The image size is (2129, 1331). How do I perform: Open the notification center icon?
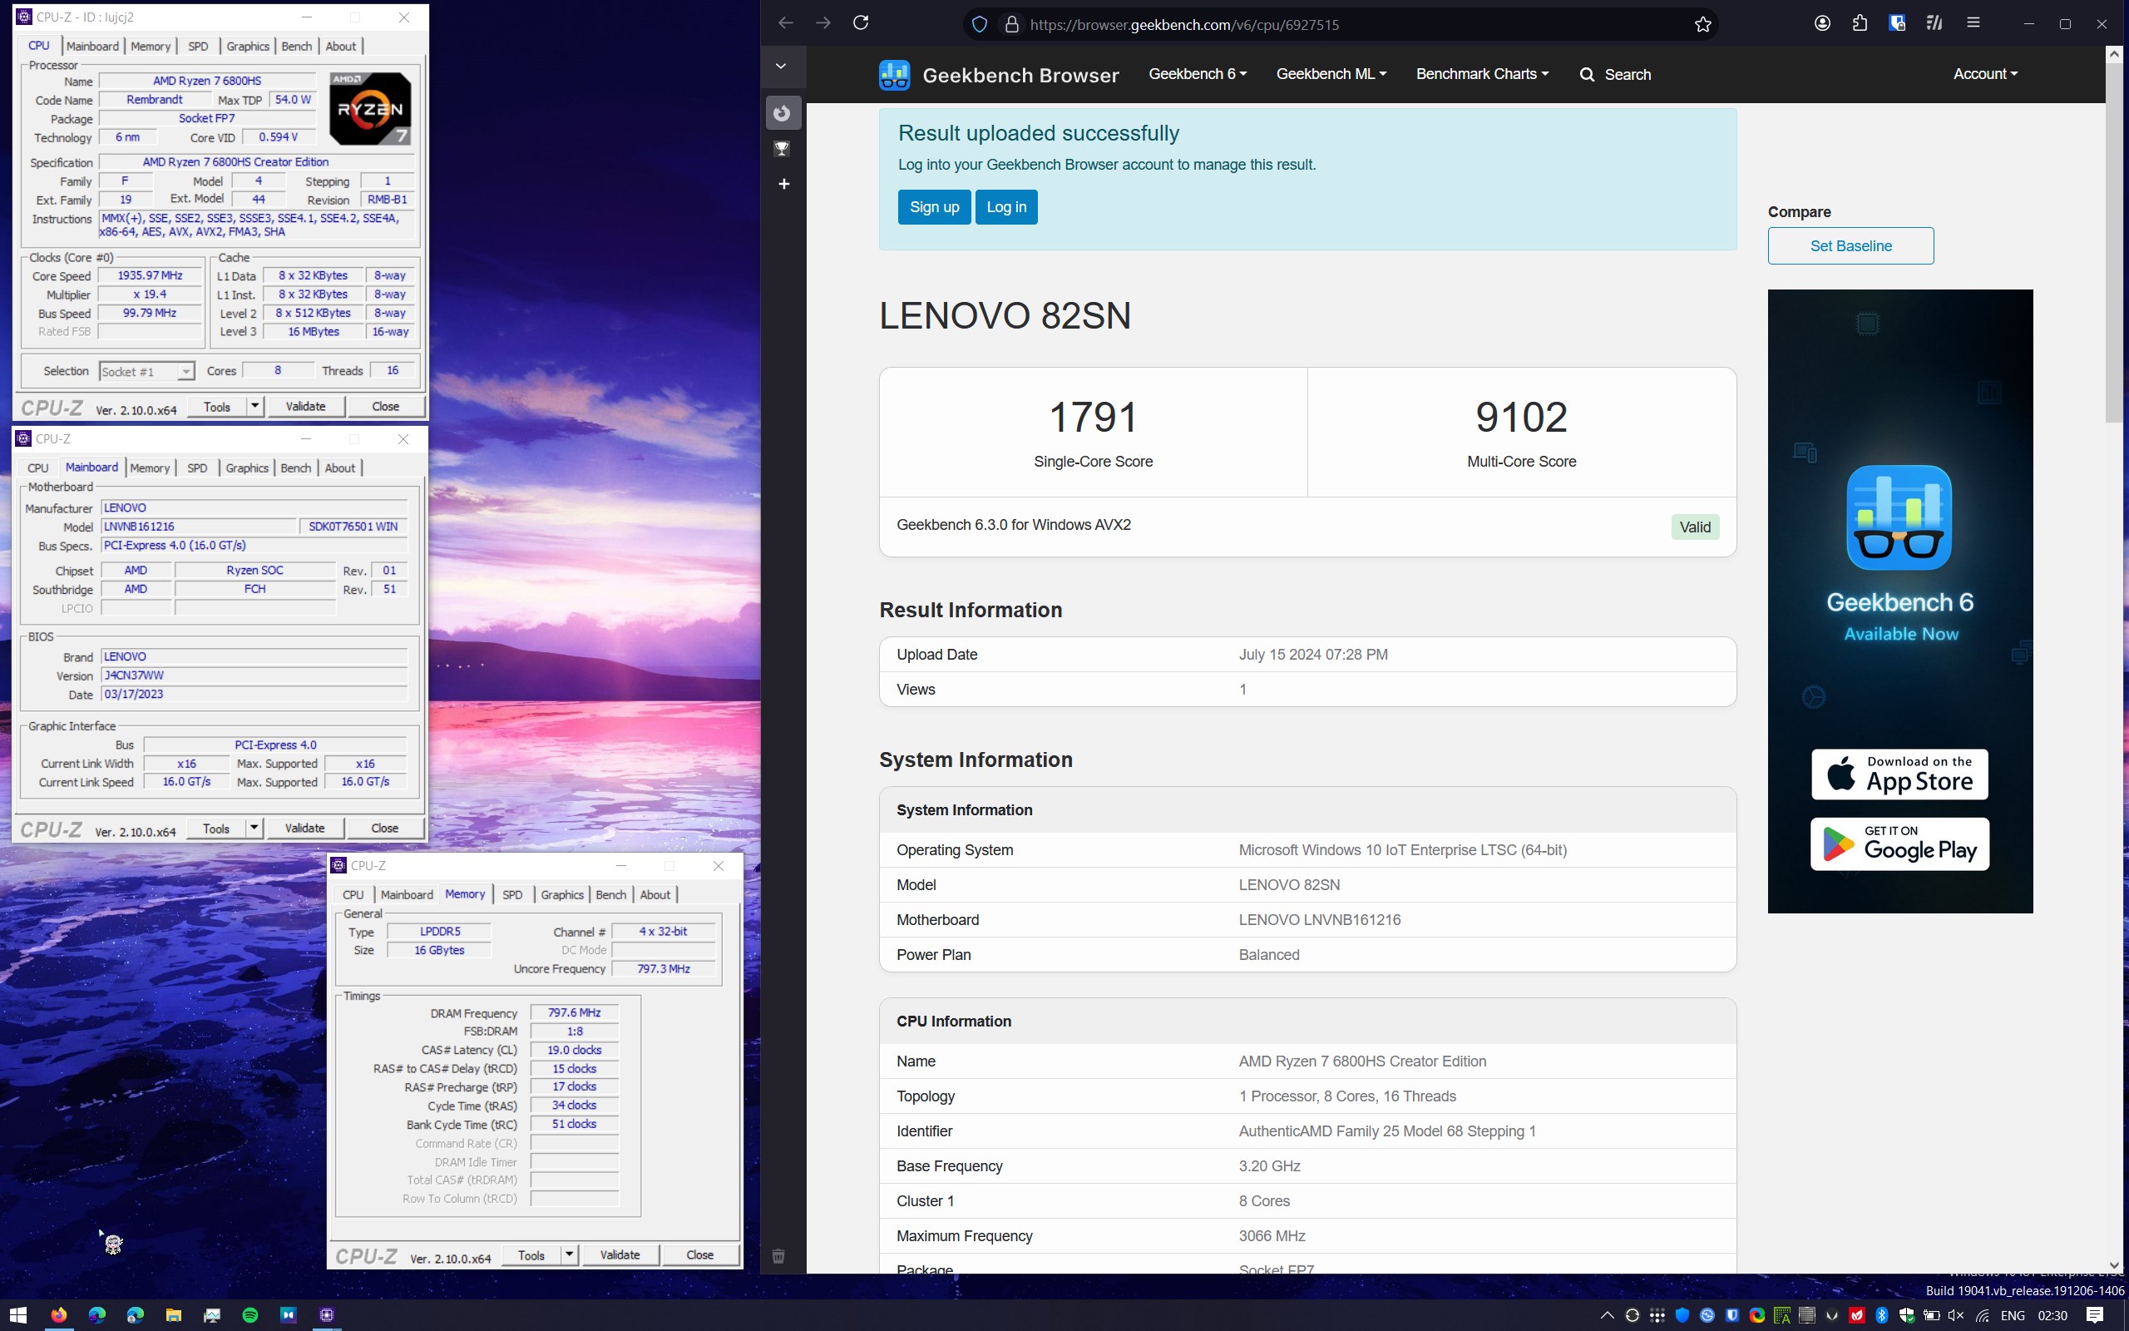[x=2095, y=1315]
